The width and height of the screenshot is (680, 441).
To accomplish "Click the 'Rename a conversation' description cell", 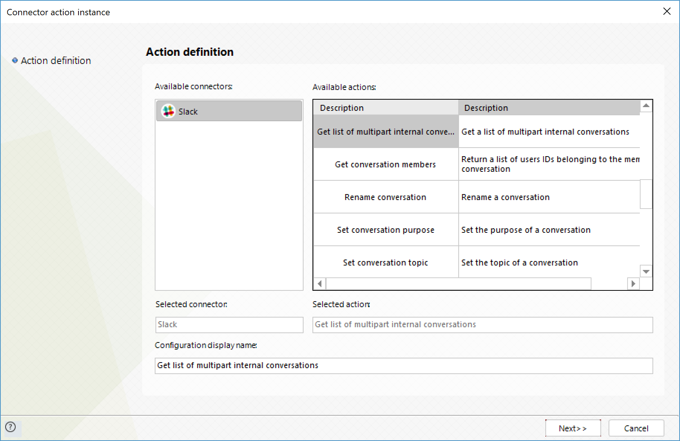I will (549, 197).
